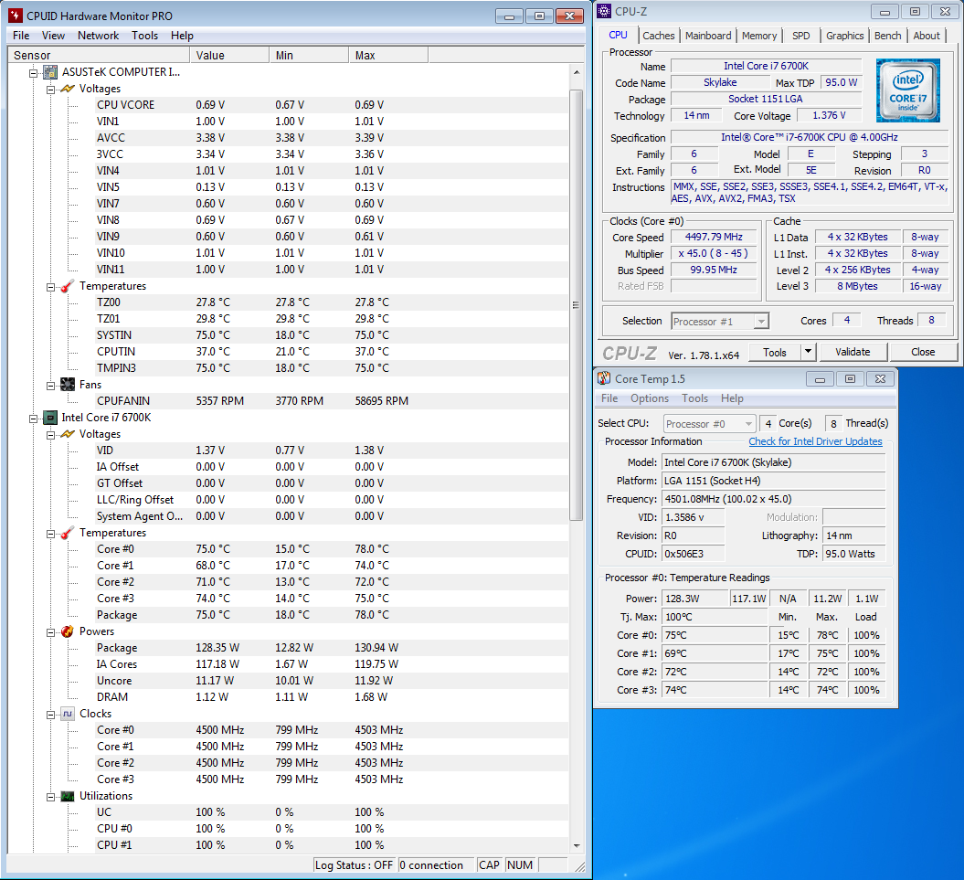Switch to the Graphics tab in CPU-Z

[844, 36]
